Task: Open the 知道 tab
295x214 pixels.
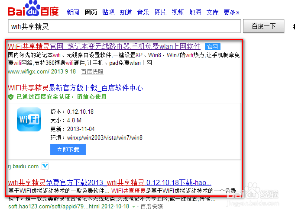Action: pyautogui.click(x=126, y=12)
